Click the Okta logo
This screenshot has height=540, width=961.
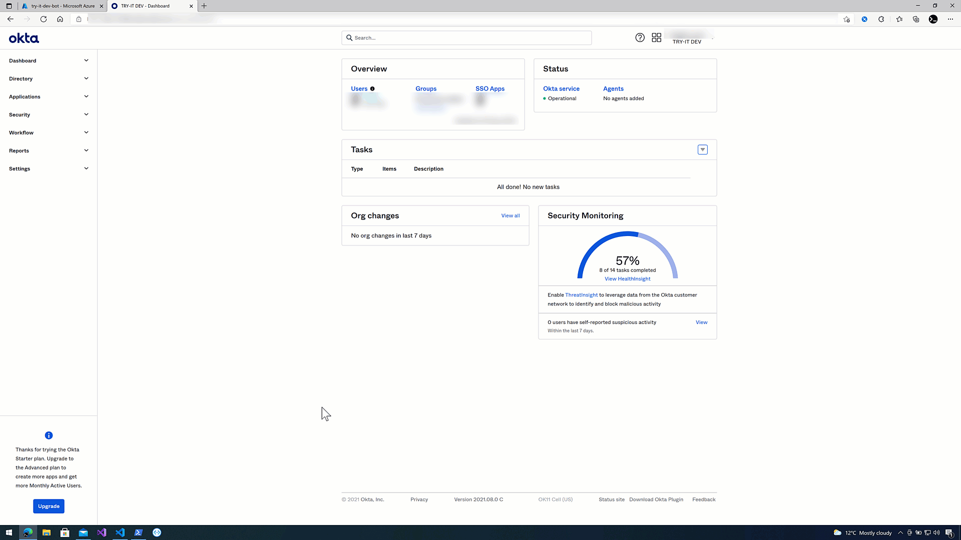[x=24, y=38]
